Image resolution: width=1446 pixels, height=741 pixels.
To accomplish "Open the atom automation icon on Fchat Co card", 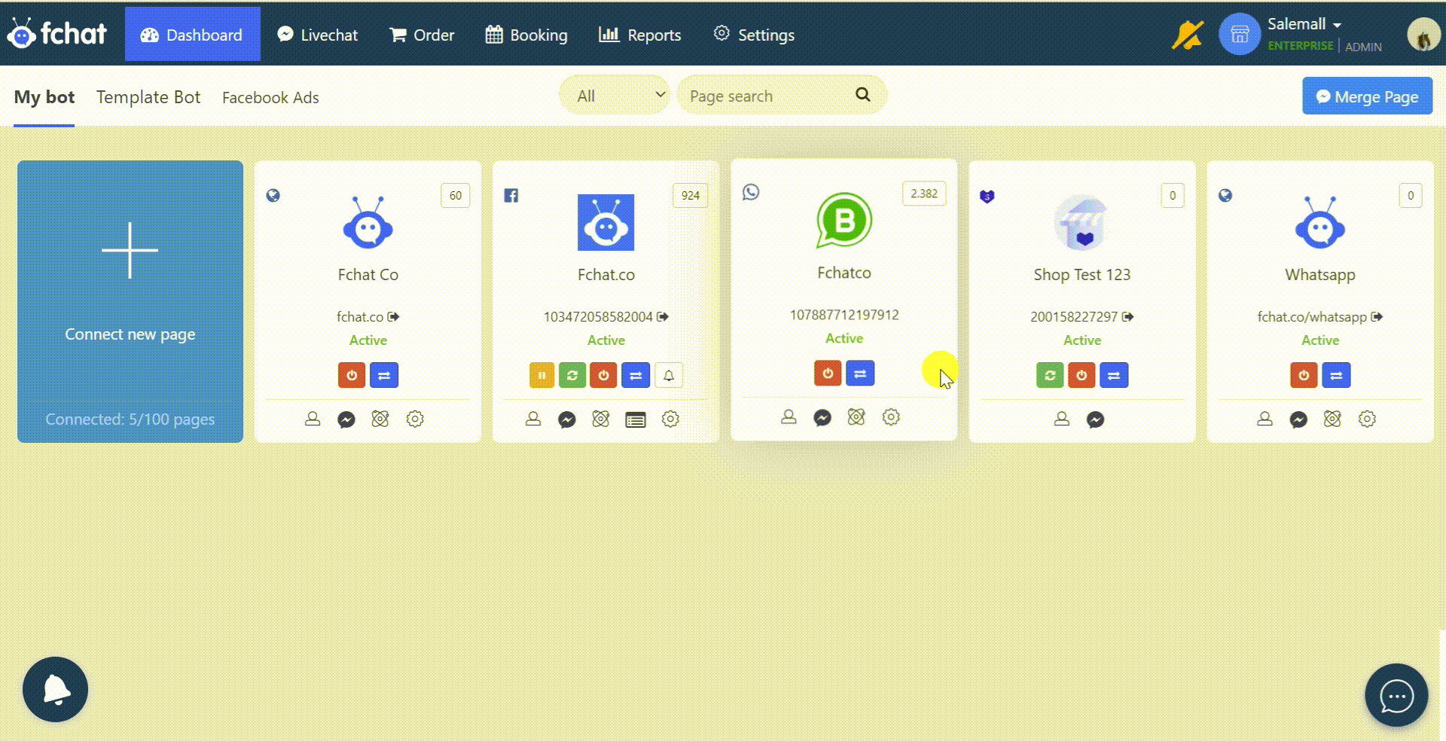I will tap(380, 419).
